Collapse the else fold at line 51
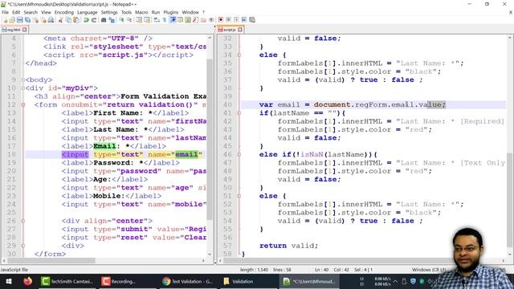The width and height of the screenshot is (514, 289). click(239, 196)
